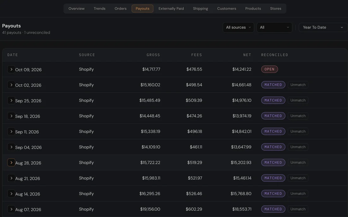Click the GROSS column header
Screen dimensions: 348x217
coord(153,55)
